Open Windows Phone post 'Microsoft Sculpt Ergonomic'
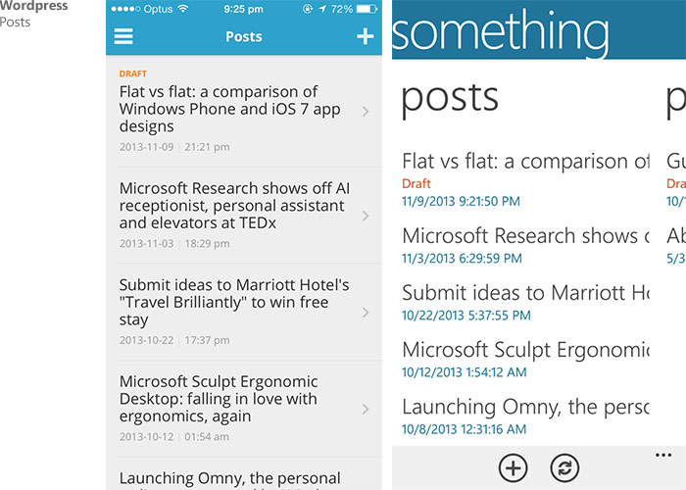The width and height of the screenshot is (686, 490). point(526,350)
